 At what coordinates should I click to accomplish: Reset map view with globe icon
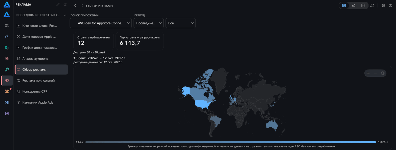(383, 73)
